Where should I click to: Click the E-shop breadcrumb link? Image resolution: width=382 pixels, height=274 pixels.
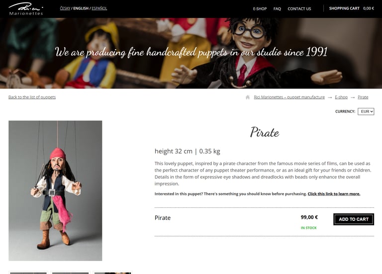[341, 97]
